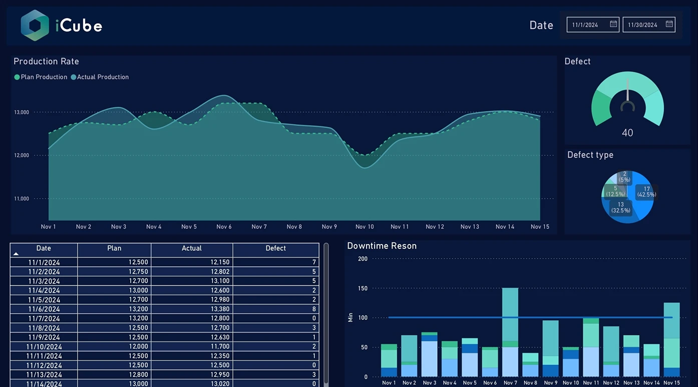Image resolution: width=698 pixels, height=387 pixels.
Task: Sort the table by Actual column header
Action: [x=192, y=248]
